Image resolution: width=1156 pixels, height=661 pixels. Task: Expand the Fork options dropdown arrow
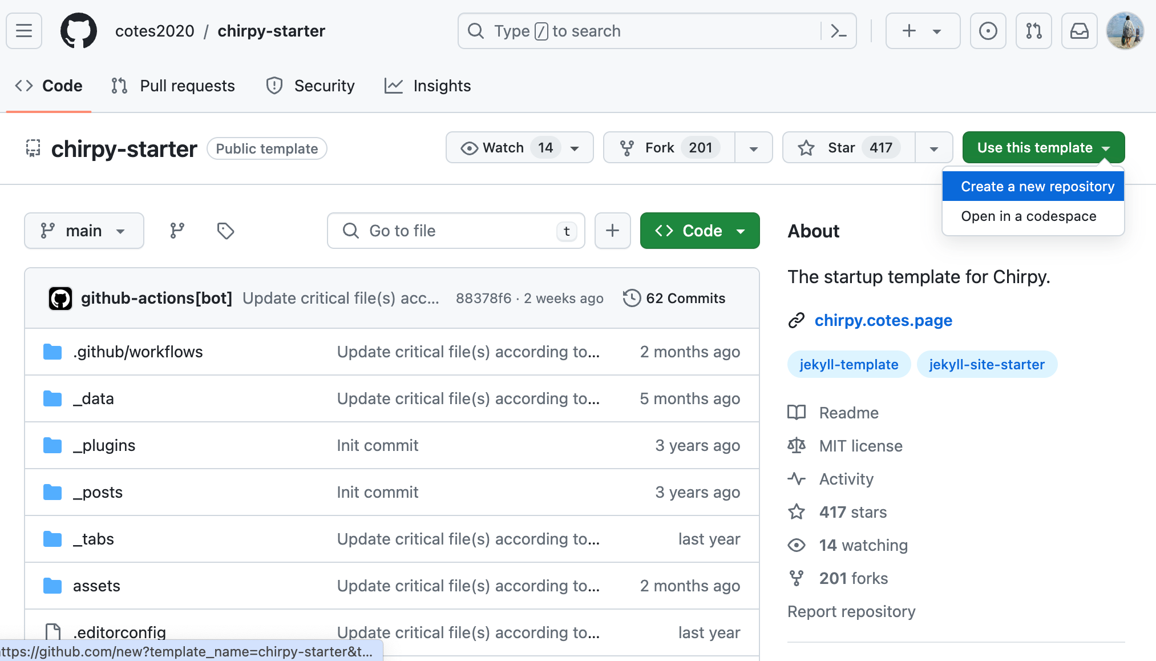754,148
